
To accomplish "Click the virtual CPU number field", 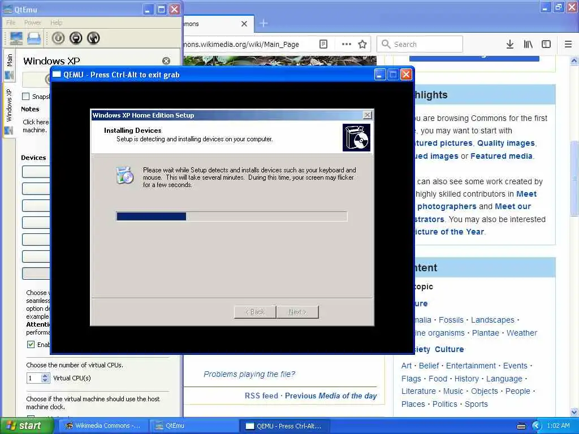I will (x=34, y=378).
